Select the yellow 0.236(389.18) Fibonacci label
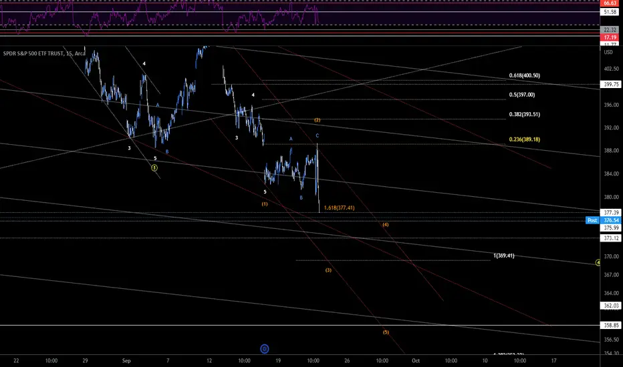623x367 pixels. point(525,139)
